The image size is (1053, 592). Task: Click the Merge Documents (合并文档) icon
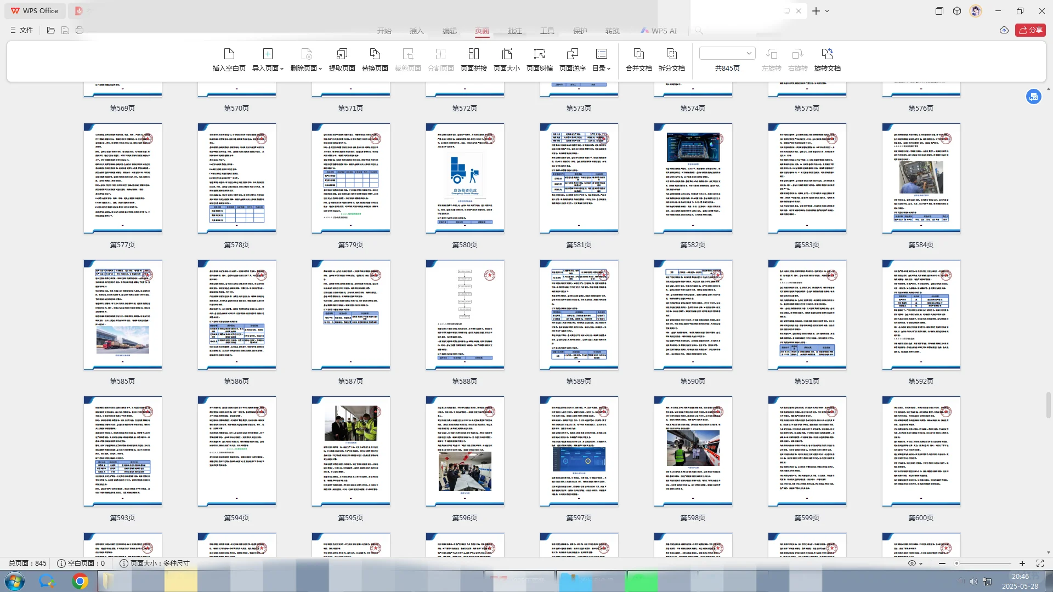coord(638,54)
